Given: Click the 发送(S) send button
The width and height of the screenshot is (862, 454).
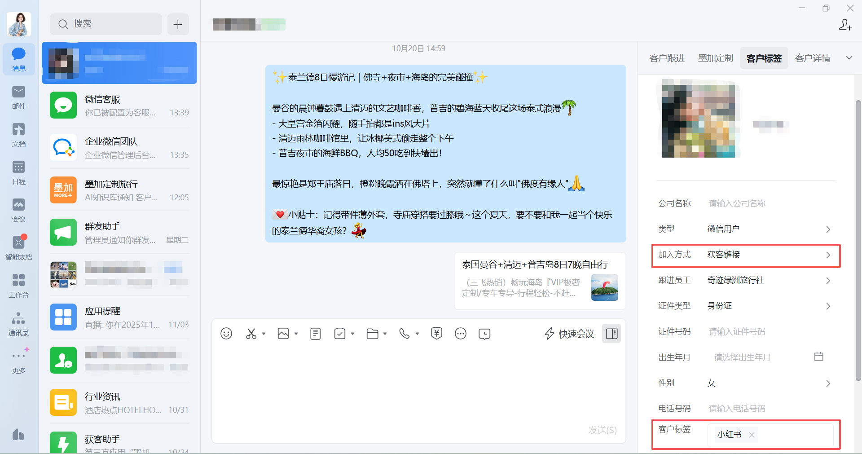Looking at the screenshot, I should coord(603,430).
